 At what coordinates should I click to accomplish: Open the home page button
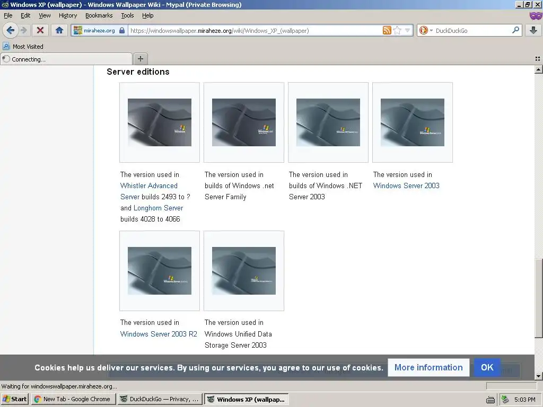point(59,30)
